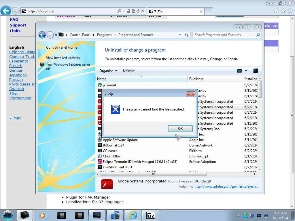Click the Control Panel back arrow button

tap(42, 35)
